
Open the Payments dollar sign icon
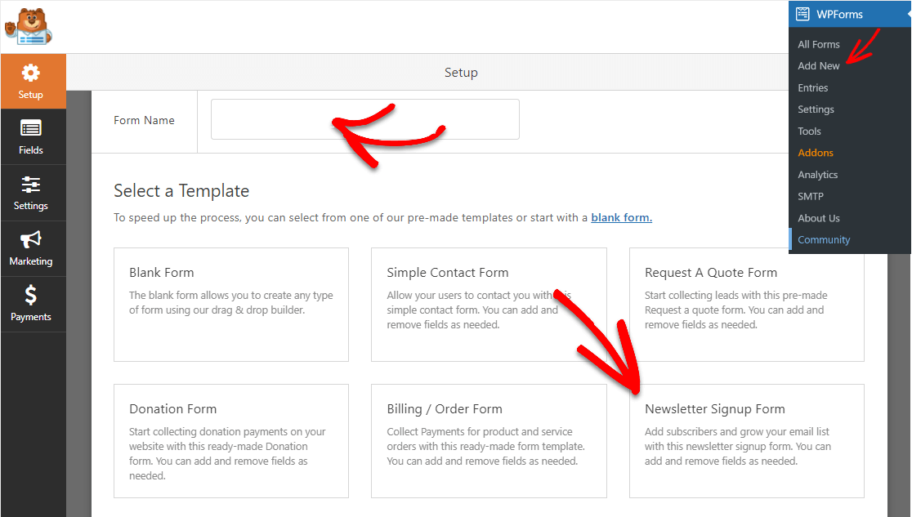click(x=30, y=295)
